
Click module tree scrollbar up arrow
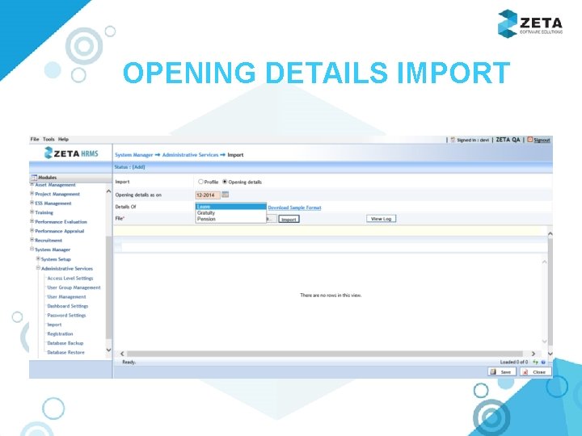108,191
